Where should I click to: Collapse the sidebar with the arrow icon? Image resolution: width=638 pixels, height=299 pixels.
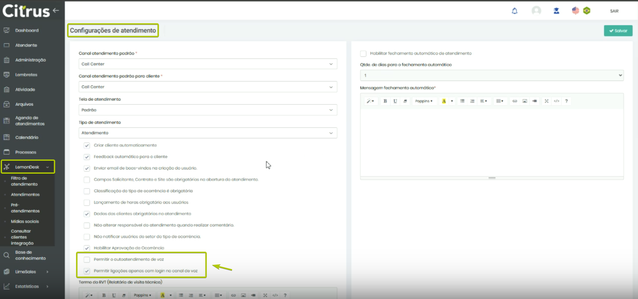tap(56, 10)
